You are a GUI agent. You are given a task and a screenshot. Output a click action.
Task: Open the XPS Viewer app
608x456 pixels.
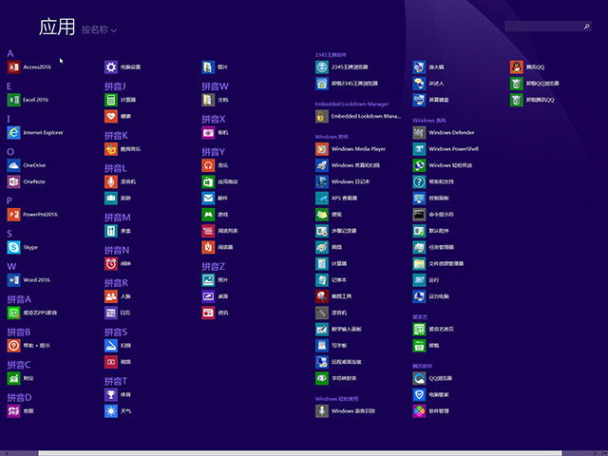click(x=336, y=199)
